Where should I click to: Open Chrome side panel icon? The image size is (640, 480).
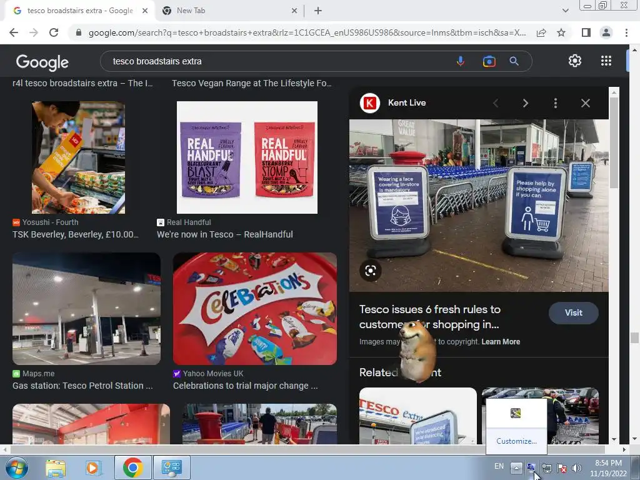[586, 32]
